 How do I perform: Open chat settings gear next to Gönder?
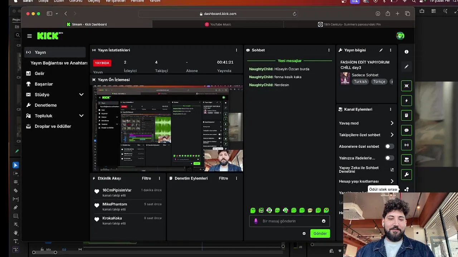click(304, 233)
